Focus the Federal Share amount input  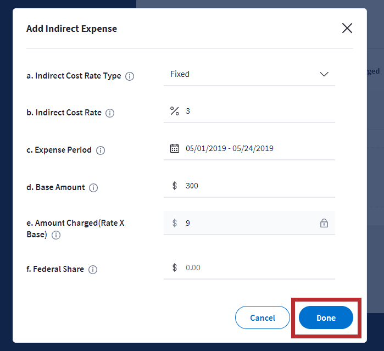pos(258,268)
